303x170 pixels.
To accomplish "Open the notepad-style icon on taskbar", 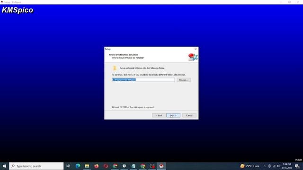I will click(x=134, y=166).
